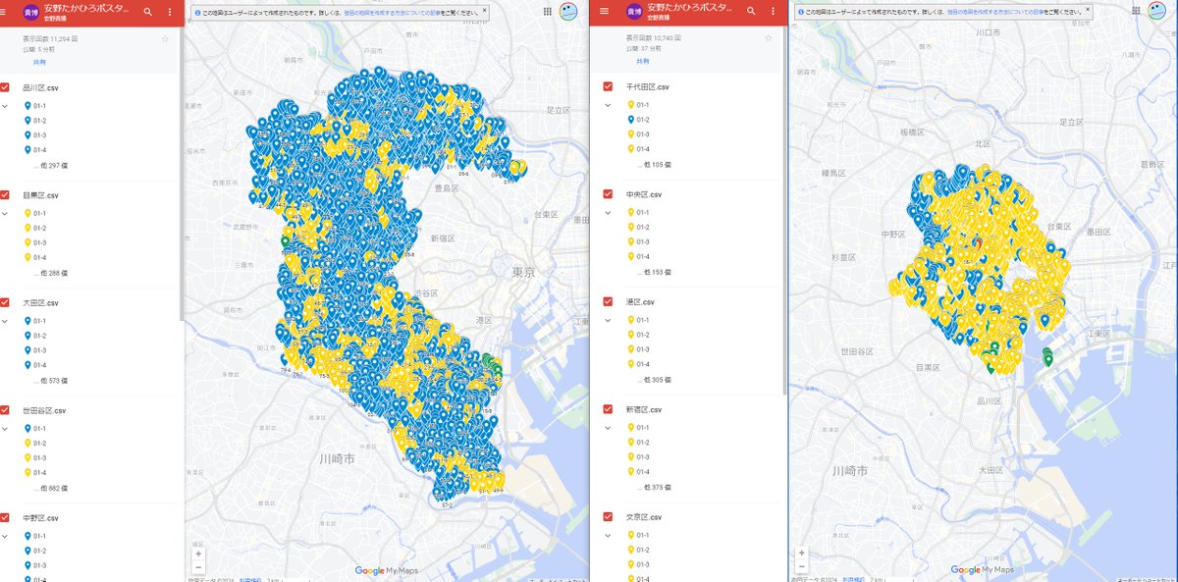Zoom out on the left map
Screen dimensions: 1178x582
(198, 566)
